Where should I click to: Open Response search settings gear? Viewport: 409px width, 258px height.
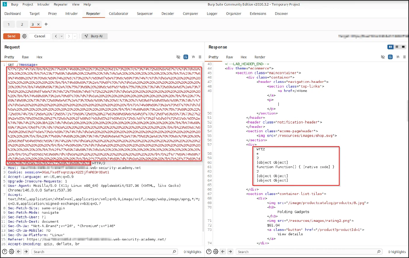pos(216,252)
